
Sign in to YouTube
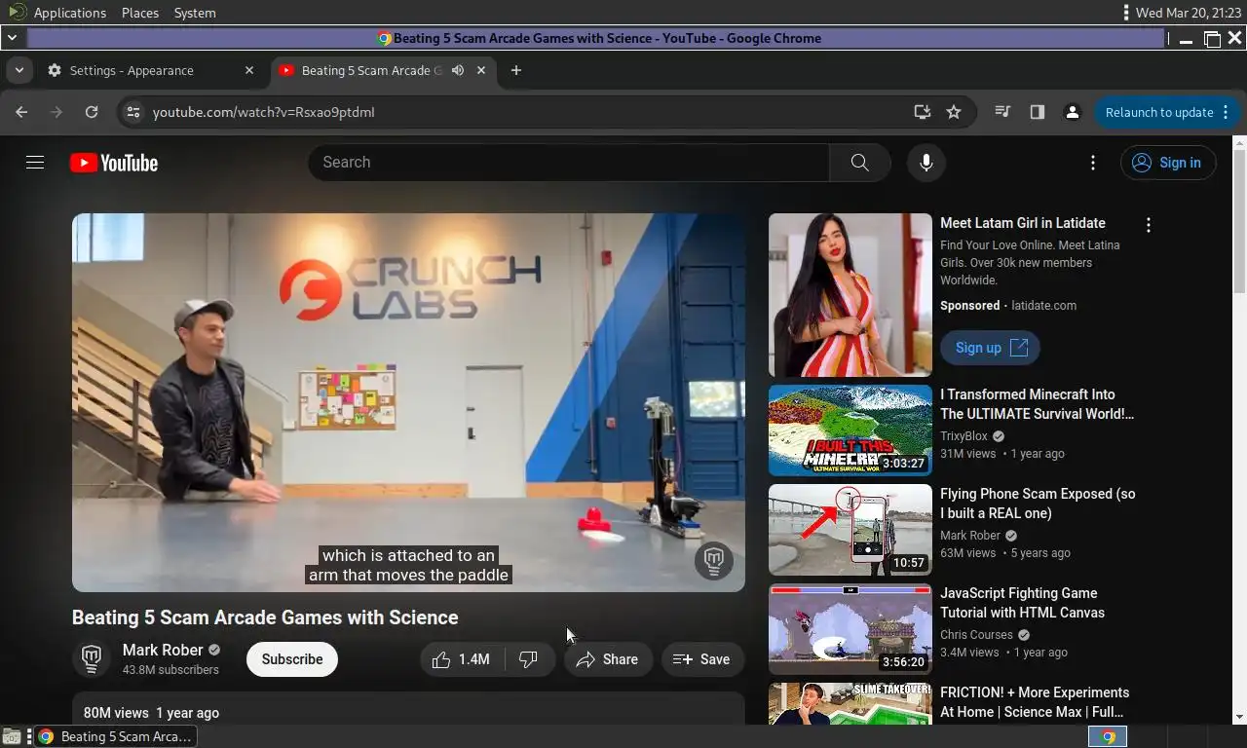tap(1167, 163)
